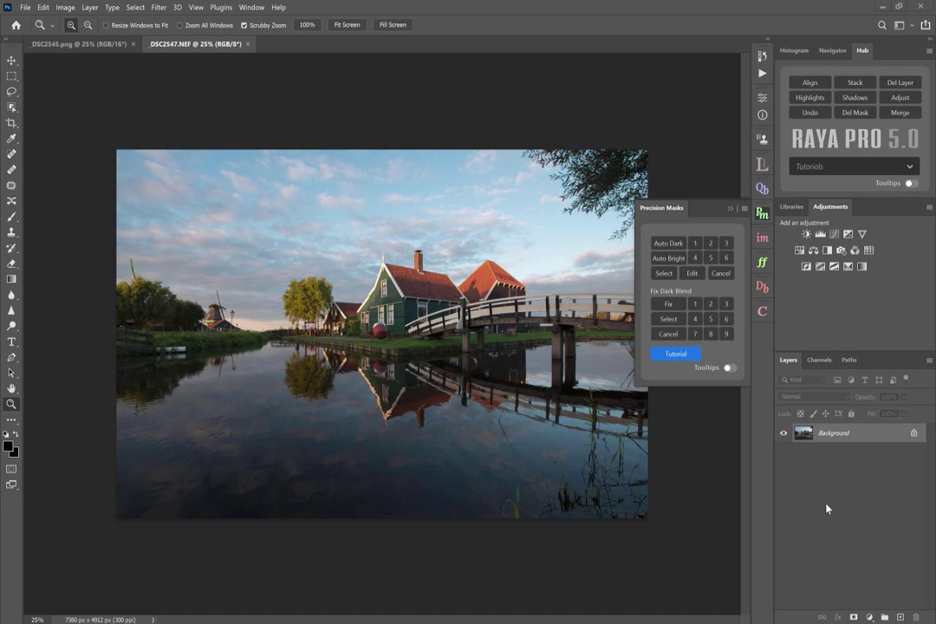Add a Brightness/Contrast adjustment
The width and height of the screenshot is (936, 624).
coord(806,234)
